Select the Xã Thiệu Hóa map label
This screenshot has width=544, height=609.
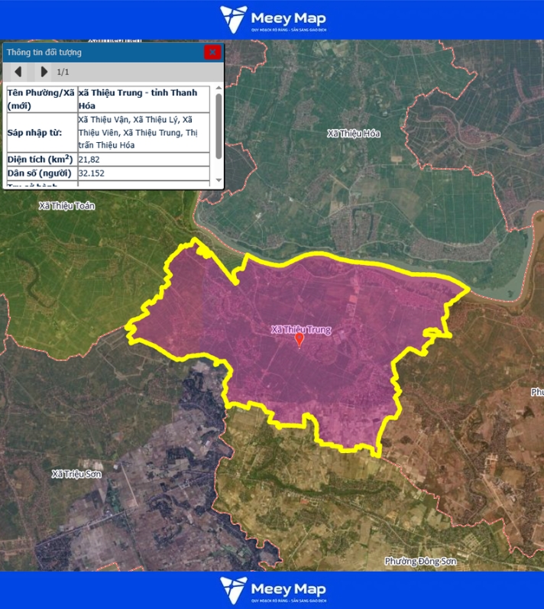pyautogui.click(x=353, y=134)
